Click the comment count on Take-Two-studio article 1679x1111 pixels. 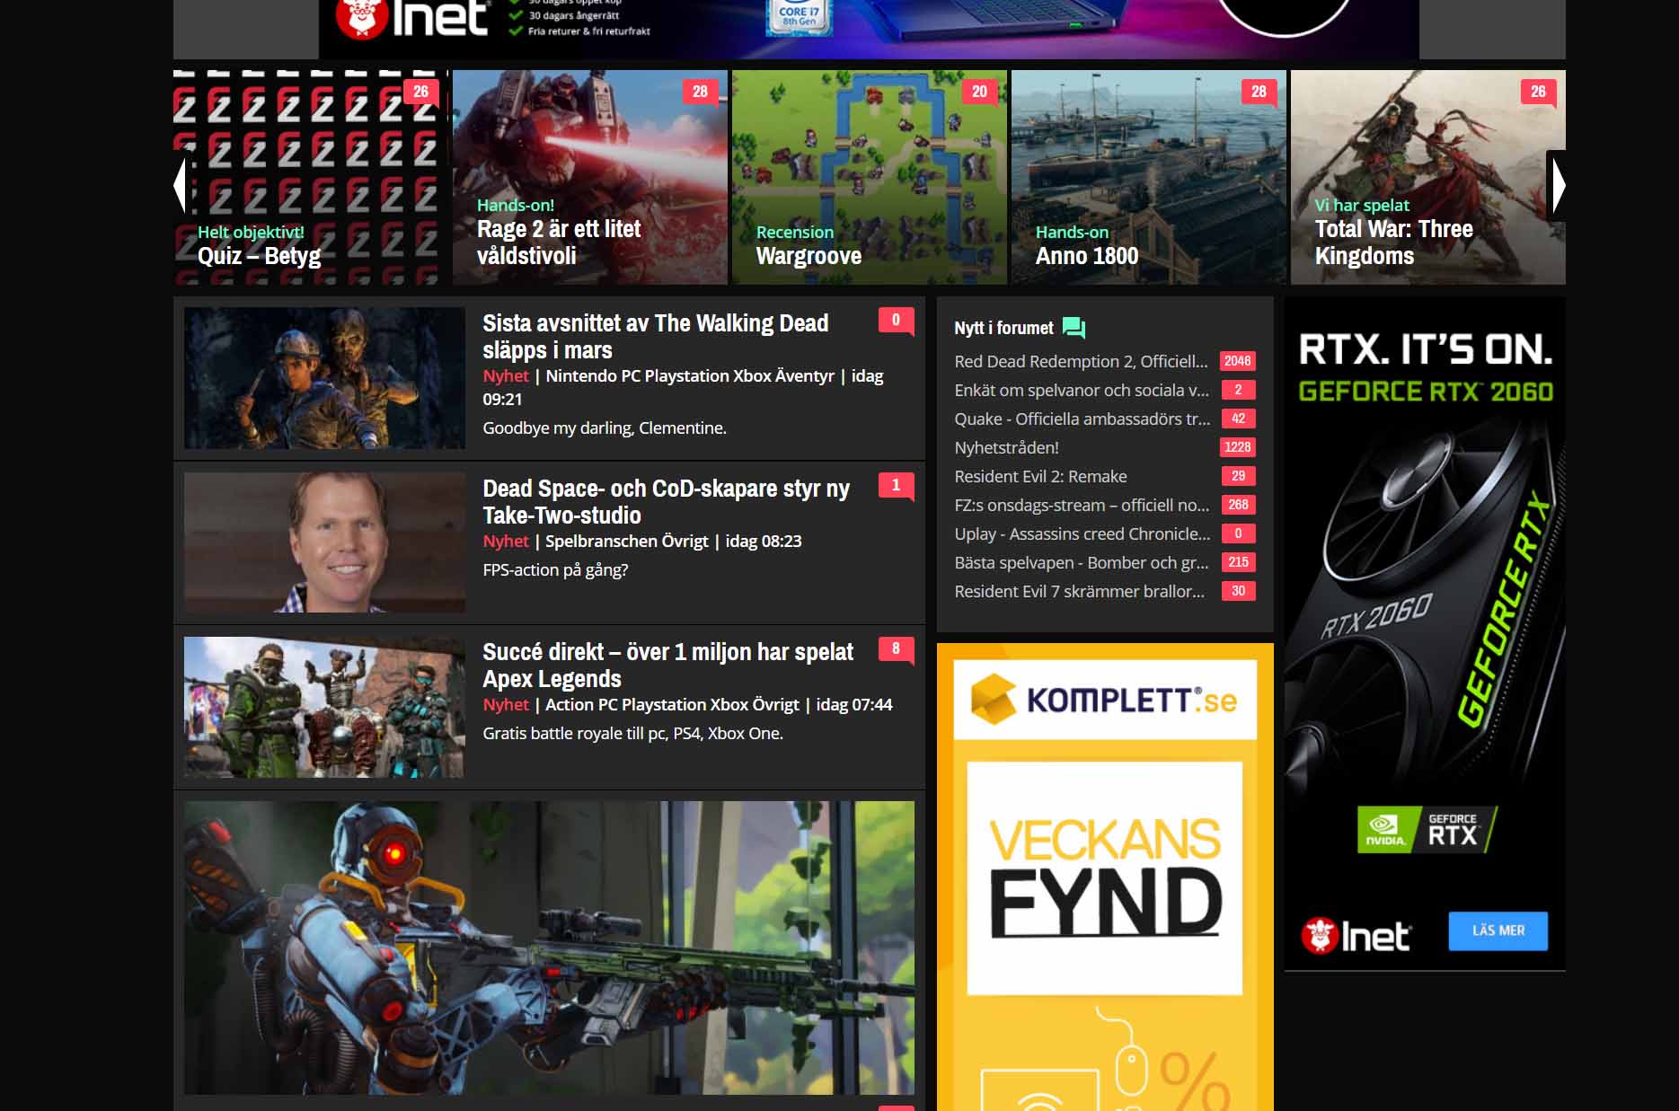[x=896, y=486]
